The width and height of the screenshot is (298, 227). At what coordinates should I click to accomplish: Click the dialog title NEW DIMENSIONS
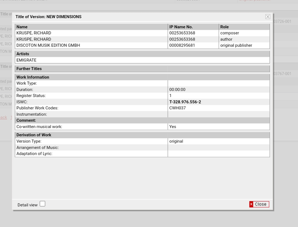[x=64, y=17]
